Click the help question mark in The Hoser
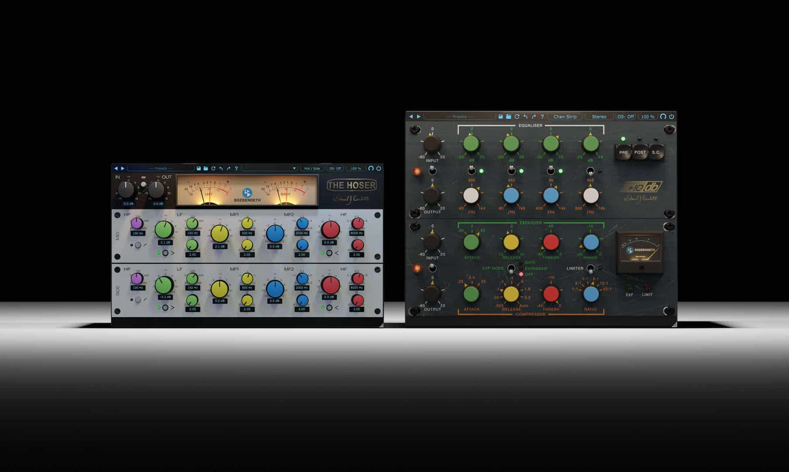Viewport: 789px width, 472px height. pyautogui.click(x=236, y=168)
